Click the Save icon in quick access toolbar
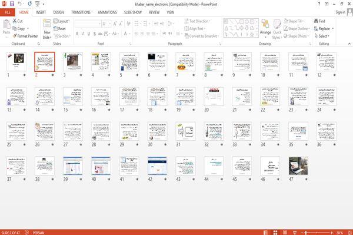This screenshot has width=353, height=235. click(12, 4)
